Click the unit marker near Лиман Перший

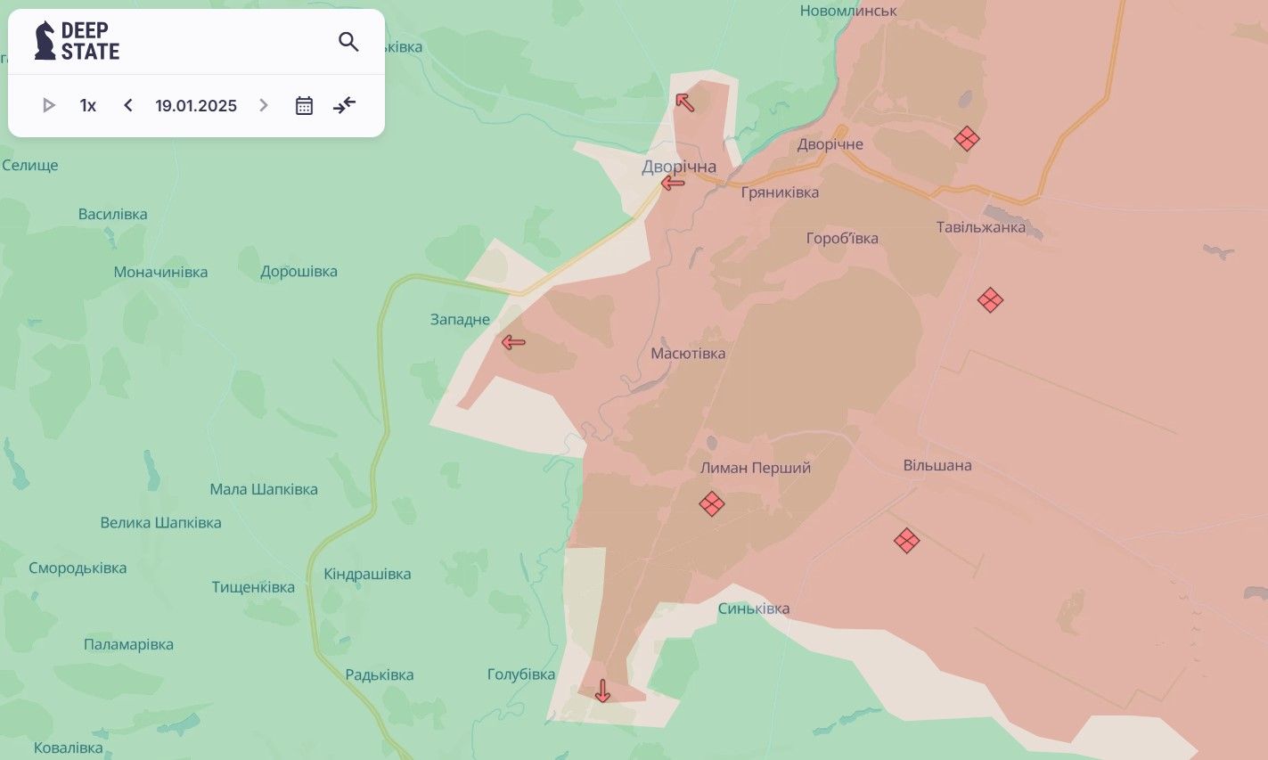click(x=711, y=504)
